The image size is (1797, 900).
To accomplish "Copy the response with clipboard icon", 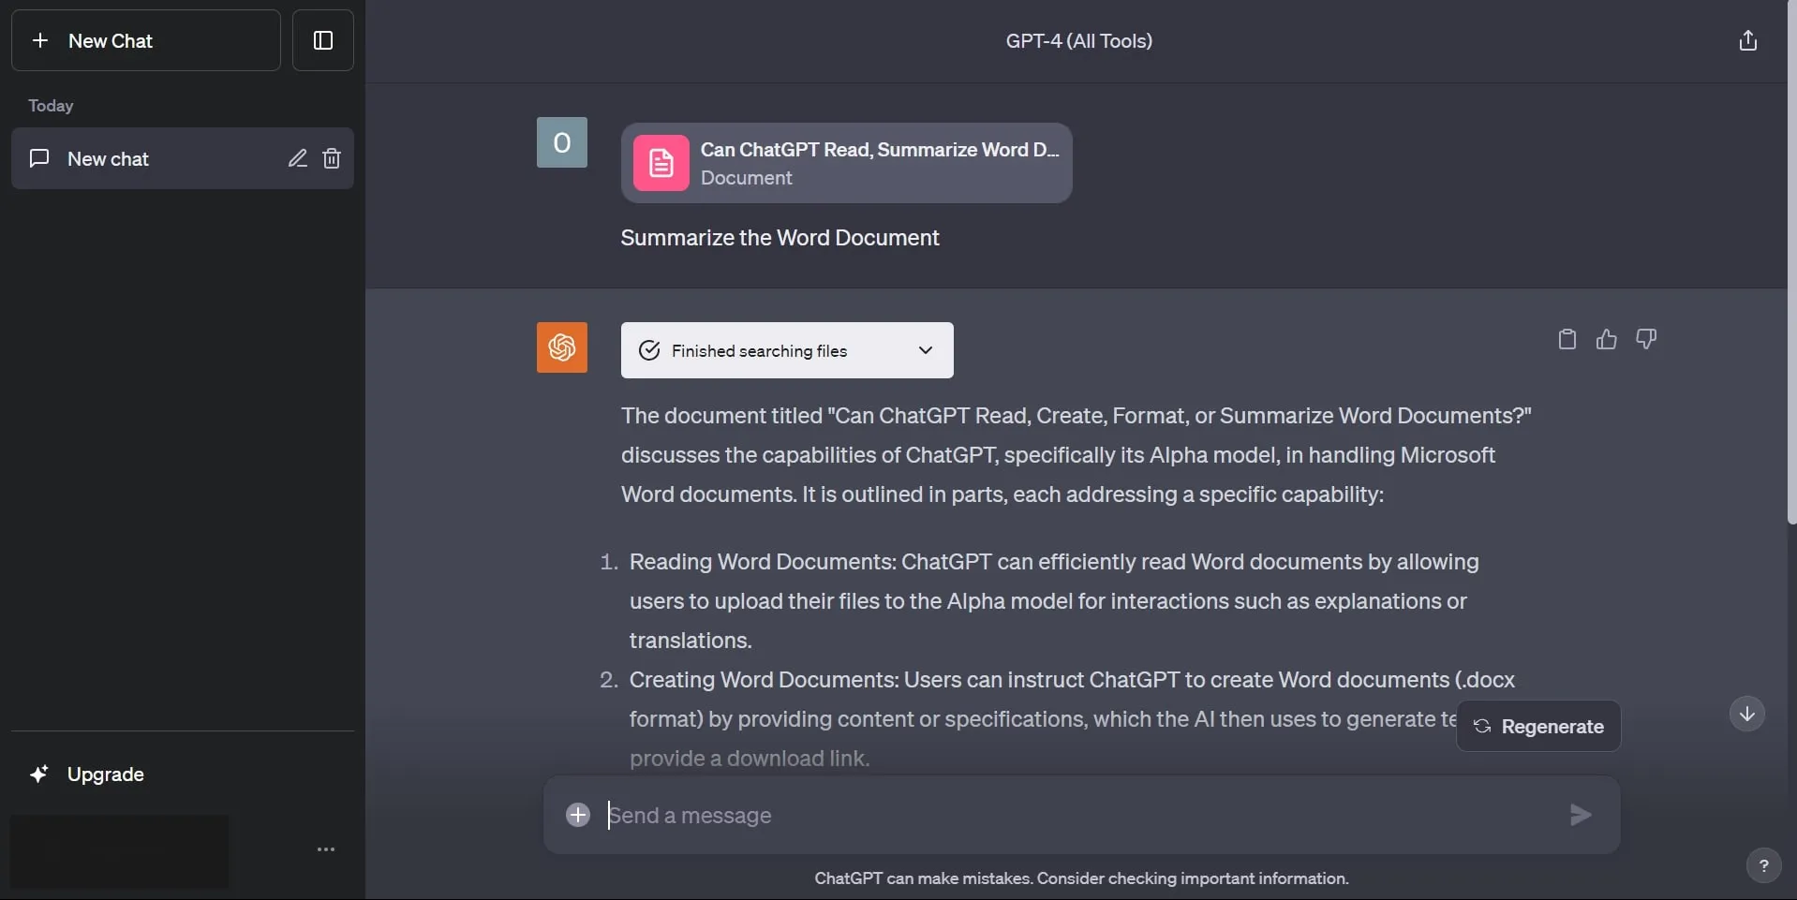I will tap(1567, 339).
